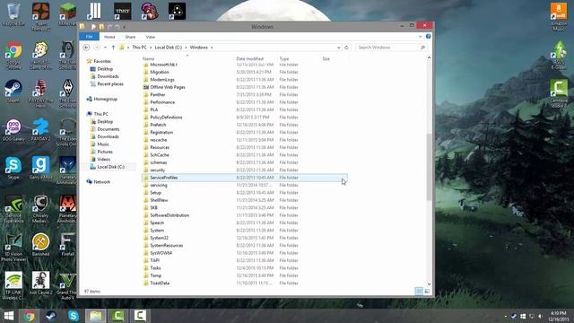
Task: Click inside the Search Windows field
Action: [391, 48]
